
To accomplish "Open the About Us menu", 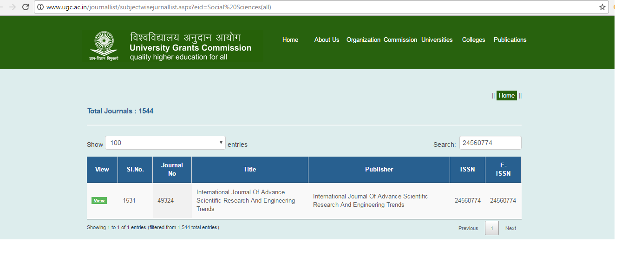I will pos(327,40).
